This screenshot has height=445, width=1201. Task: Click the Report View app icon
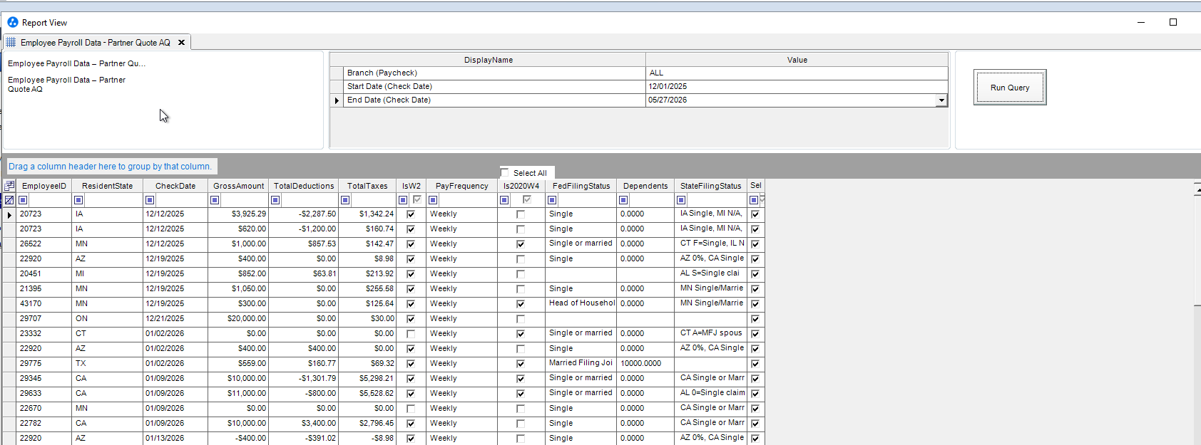(x=13, y=22)
